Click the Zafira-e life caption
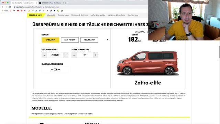 point(148,83)
